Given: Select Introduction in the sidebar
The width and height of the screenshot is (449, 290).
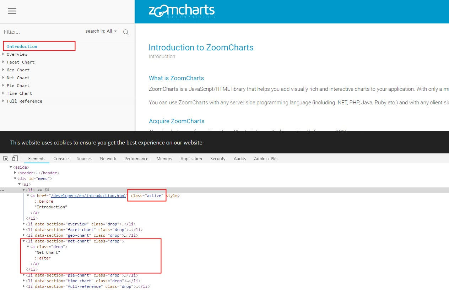Looking at the screenshot, I should (x=22, y=46).
